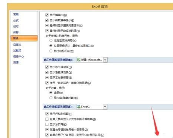Click the 对于带批注的单元格,显示: label
This screenshot has width=173, height=138.
coord(62,36)
